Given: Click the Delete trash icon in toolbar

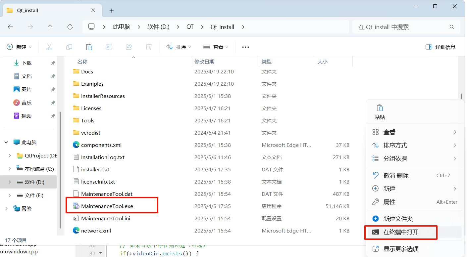Looking at the screenshot, I should coord(149,47).
